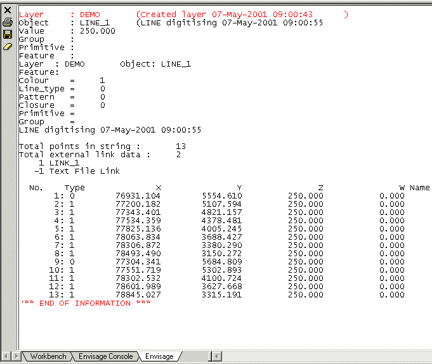Save the report with the floppy disk icon
432x364 pixels.
[8, 34]
